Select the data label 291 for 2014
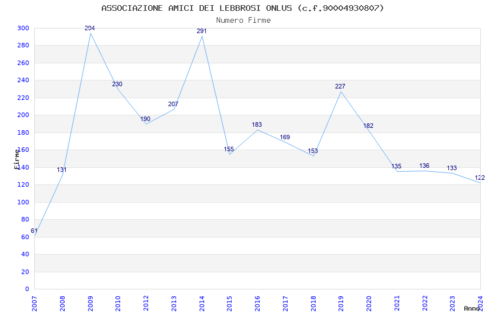This screenshot has height=314, width=486. click(201, 31)
